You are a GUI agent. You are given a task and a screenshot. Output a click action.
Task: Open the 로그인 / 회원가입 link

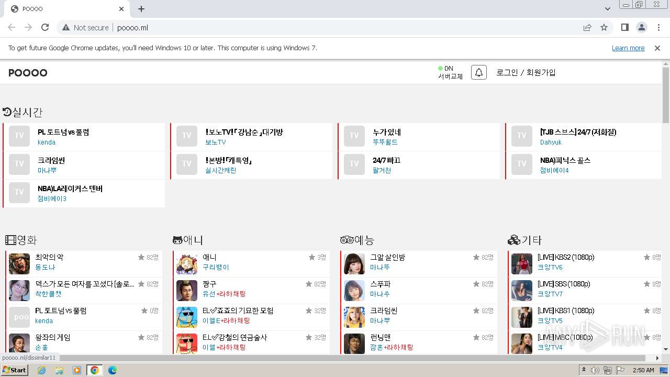[x=526, y=72]
